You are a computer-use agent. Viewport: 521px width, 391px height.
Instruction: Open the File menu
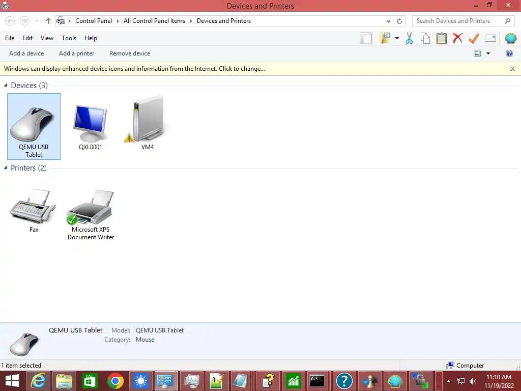point(10,38)
